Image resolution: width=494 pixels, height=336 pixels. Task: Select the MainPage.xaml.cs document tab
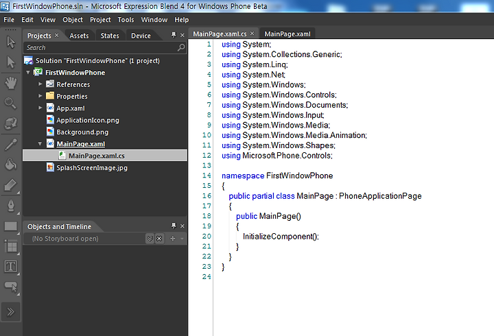pyautogui.click(x=220, y=34)
